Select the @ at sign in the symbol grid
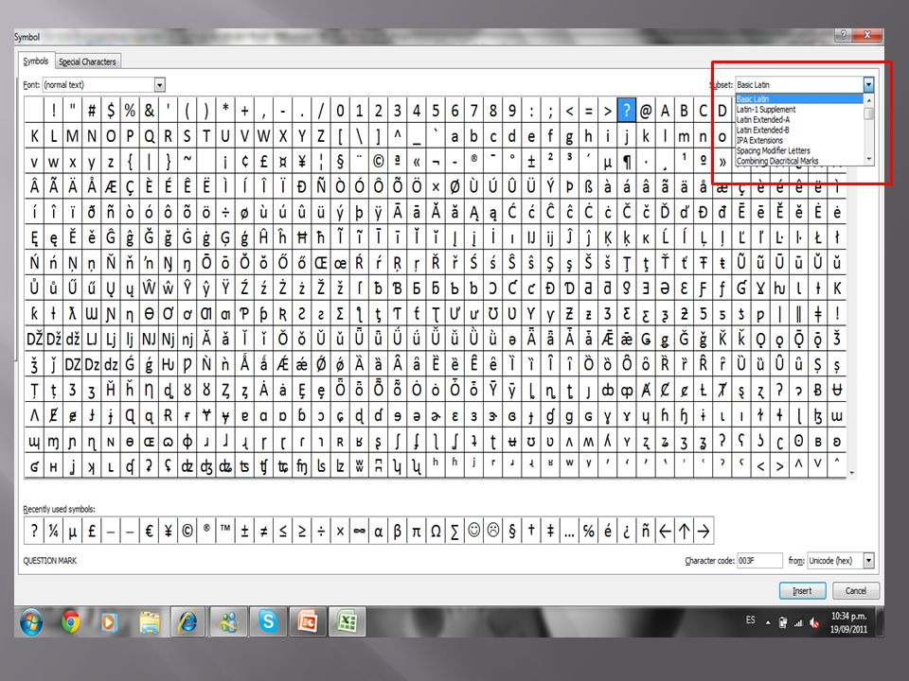Viewport: 909px width, 681px height. coord(645,110)
